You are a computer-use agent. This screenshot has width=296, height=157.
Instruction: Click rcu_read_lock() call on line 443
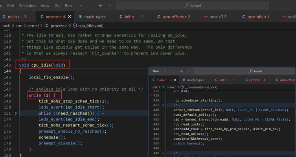(189, 124)
